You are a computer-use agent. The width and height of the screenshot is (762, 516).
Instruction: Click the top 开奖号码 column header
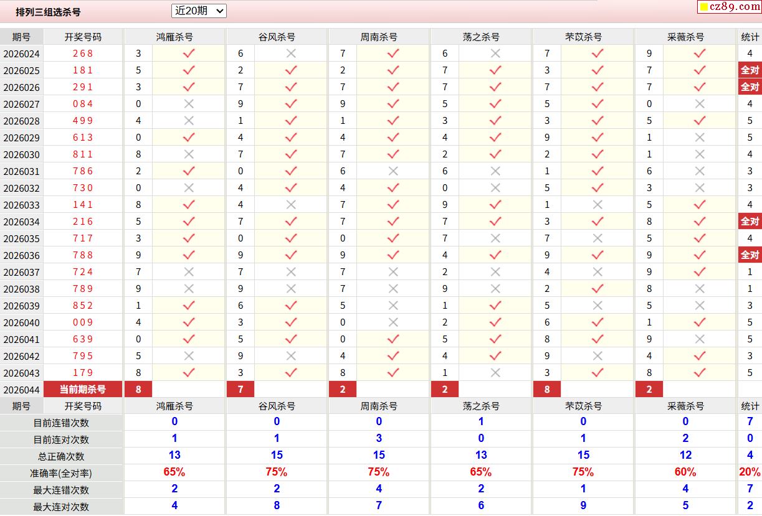click(83, 37)
